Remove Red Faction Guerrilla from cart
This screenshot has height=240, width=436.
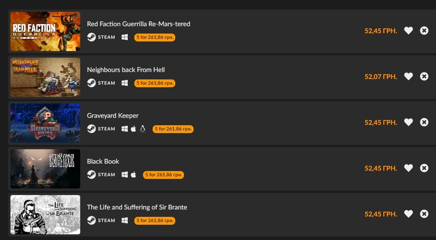click(424, 31)
